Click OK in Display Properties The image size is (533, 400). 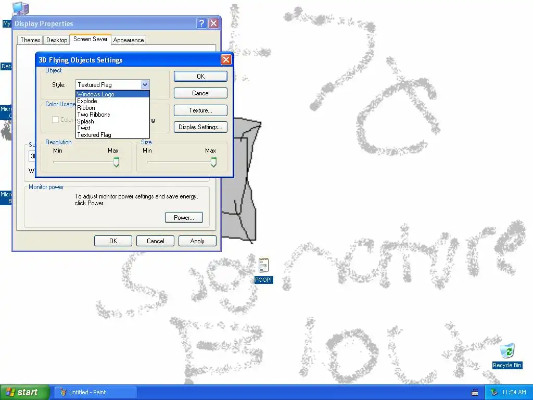click(x=113, y=241)
